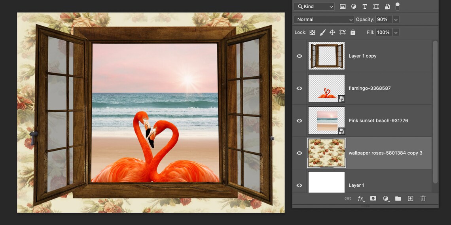Hide the flamingo-3368587 layer
The height and width of the screenshot is (225, 451).
click(299, 88)
